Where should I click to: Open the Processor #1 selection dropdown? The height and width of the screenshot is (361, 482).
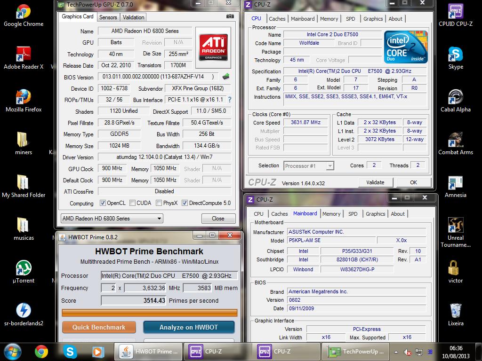[x=309, y=166]
